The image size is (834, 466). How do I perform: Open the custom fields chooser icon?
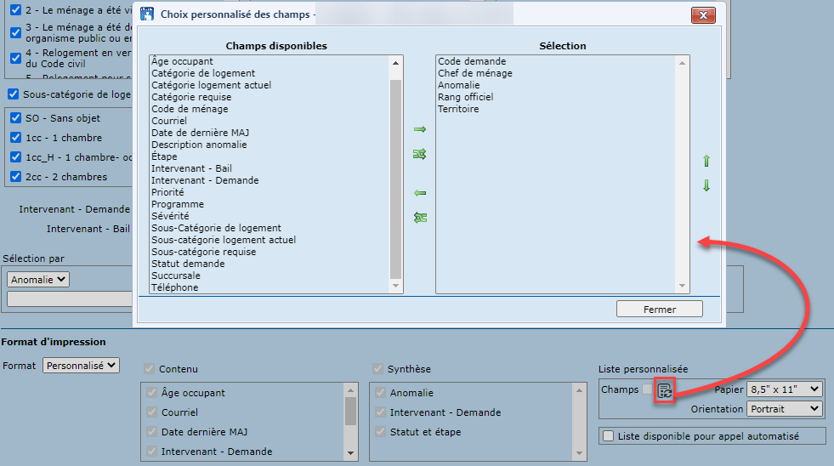tap(666, 390)
